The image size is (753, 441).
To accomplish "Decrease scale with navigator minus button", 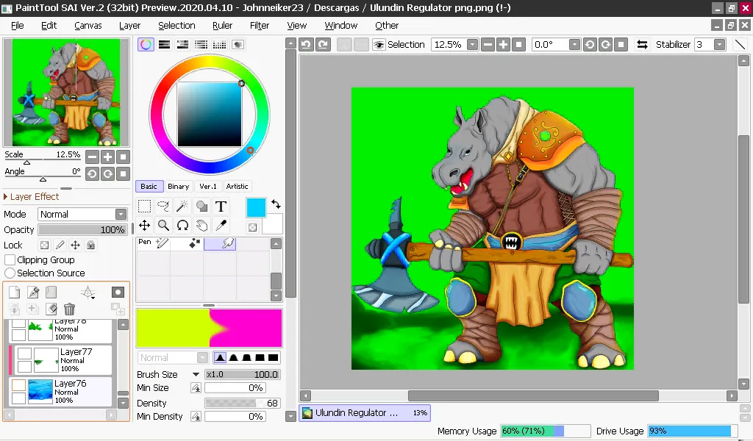I will coord(92,157).
